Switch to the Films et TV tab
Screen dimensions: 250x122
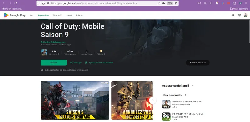pos(58,15)
